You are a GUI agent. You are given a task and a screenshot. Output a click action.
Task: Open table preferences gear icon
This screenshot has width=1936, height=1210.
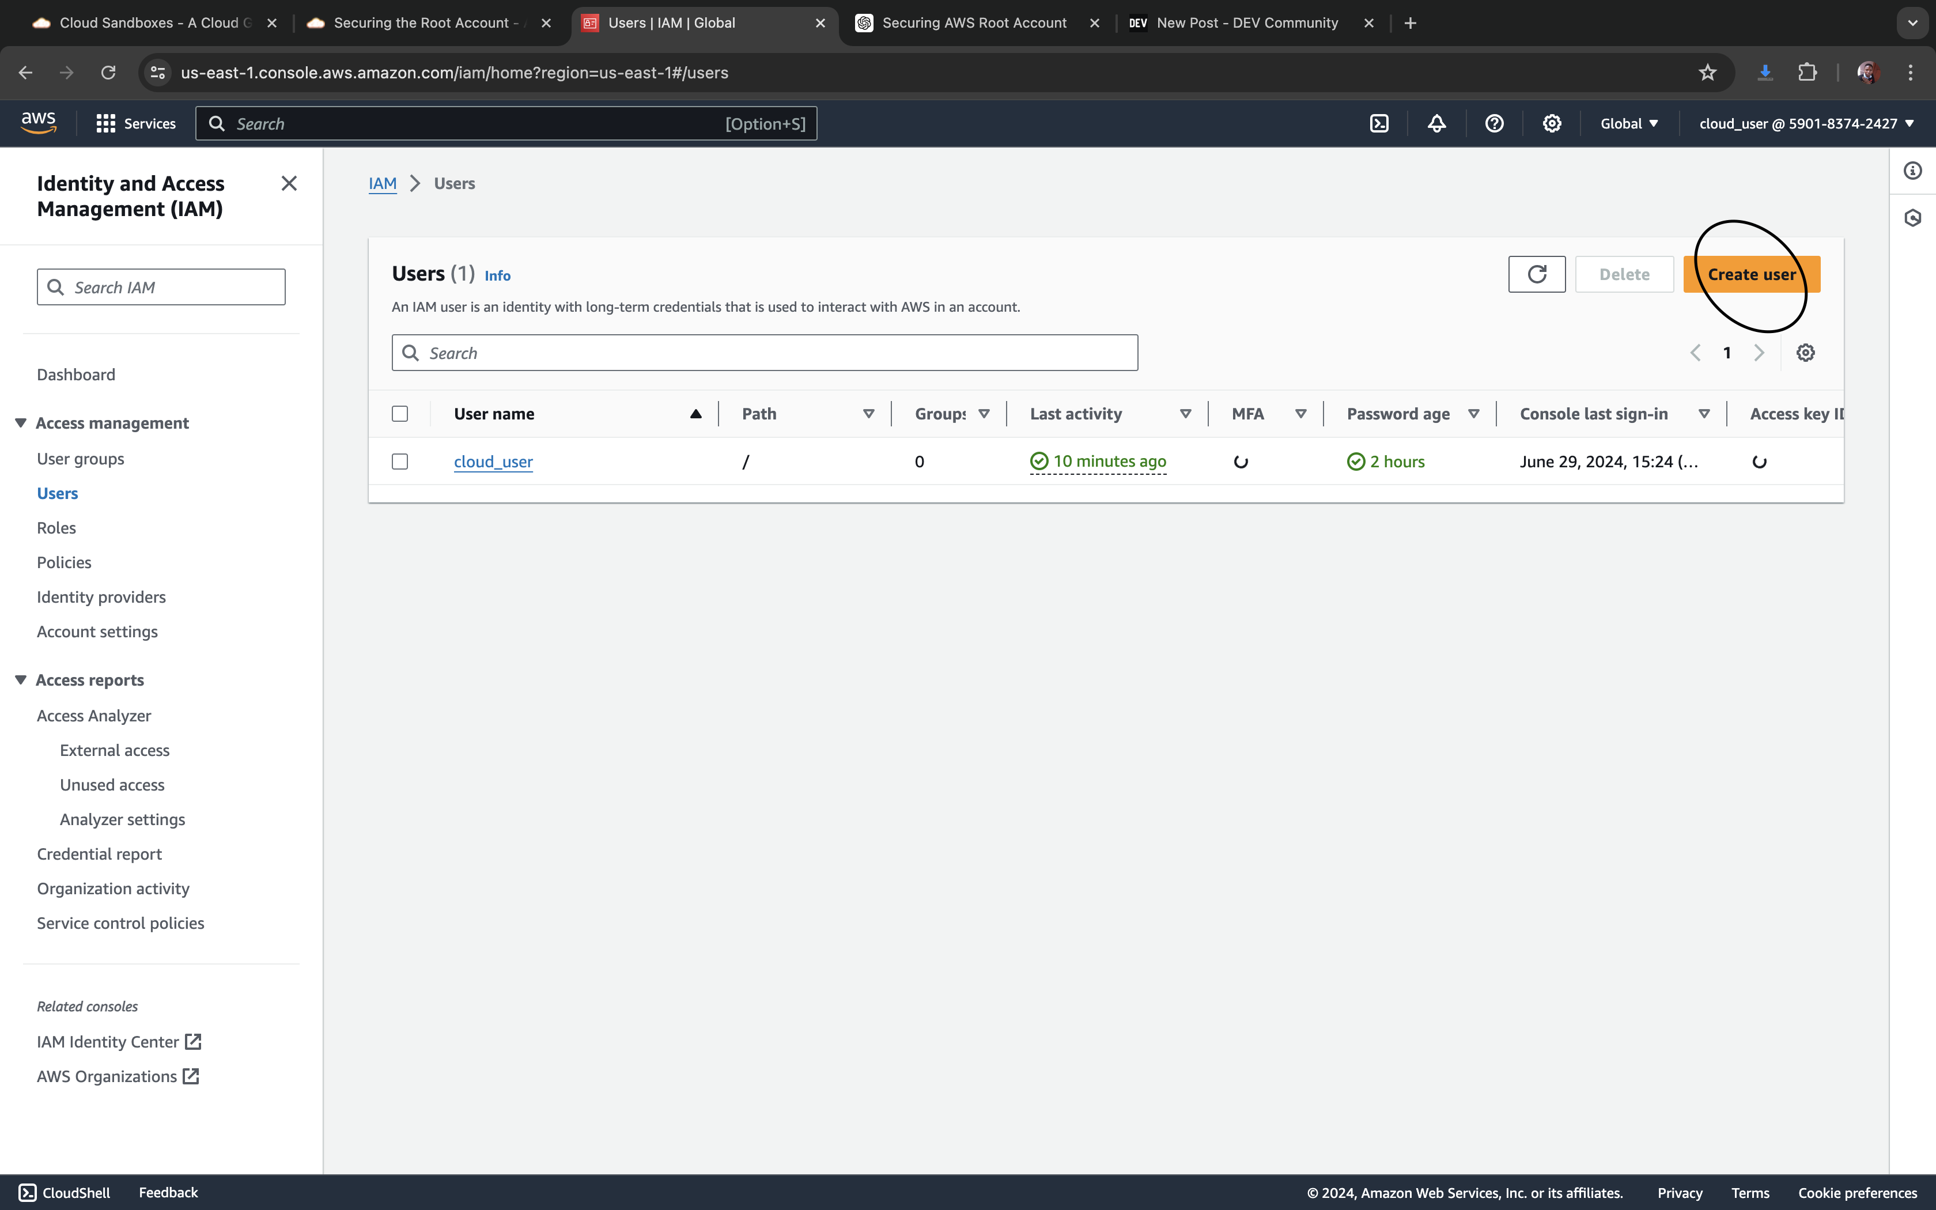pyautogui.click(x=1805, y=353)
